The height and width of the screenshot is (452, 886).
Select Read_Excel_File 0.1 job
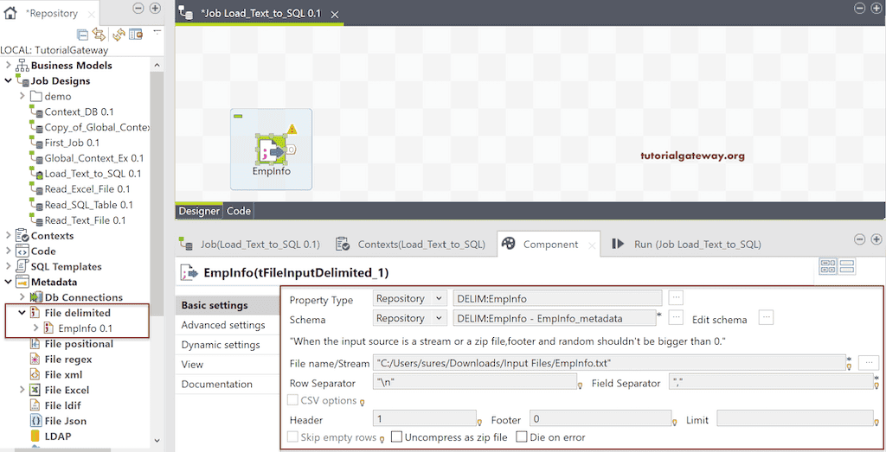coord(87,189)
